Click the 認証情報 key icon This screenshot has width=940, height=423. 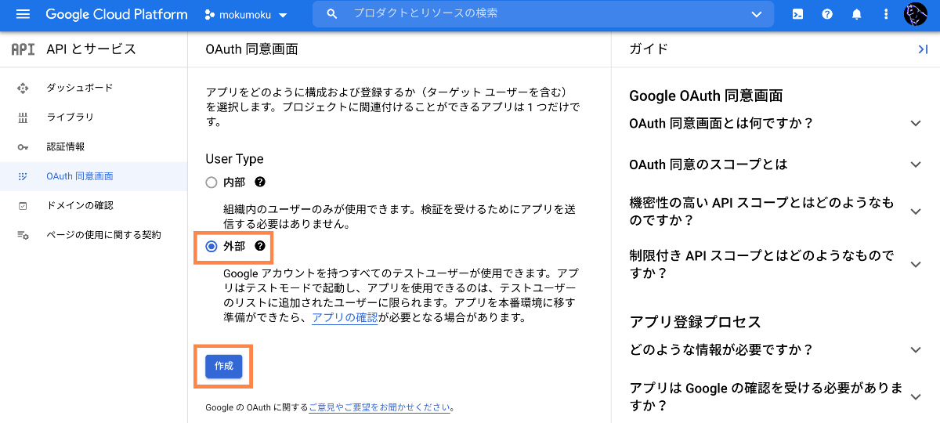point(23,146)
